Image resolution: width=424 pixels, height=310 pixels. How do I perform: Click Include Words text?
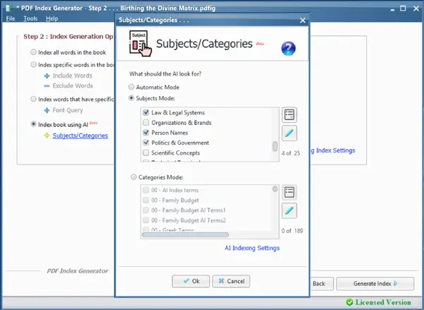point(73,76)
